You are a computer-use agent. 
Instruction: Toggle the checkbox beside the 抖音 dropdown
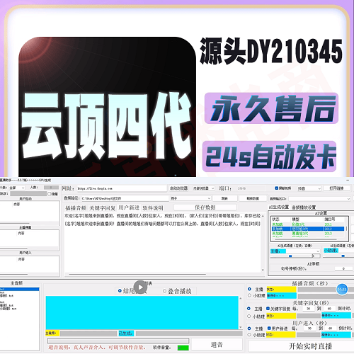277,188
